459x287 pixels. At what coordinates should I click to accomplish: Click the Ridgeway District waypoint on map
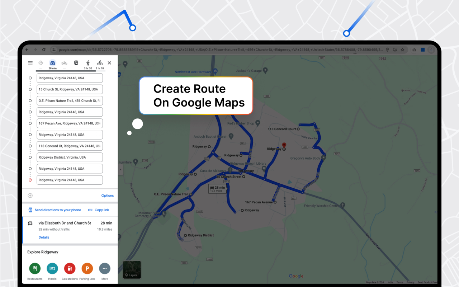coord(185,235)
